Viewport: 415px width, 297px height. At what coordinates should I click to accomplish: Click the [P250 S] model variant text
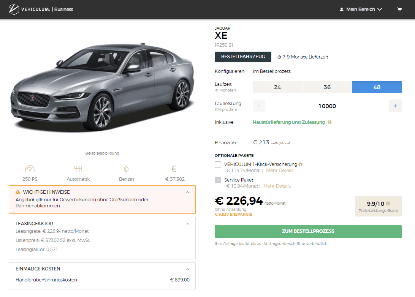coord(223,45)
